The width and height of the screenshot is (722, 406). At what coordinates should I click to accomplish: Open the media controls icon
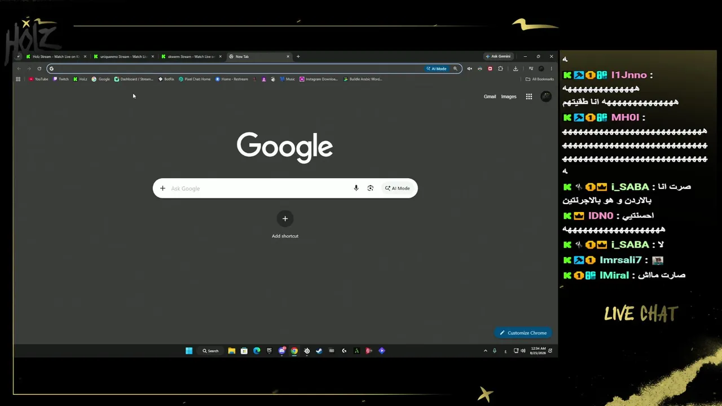click(x=531, y=69)
